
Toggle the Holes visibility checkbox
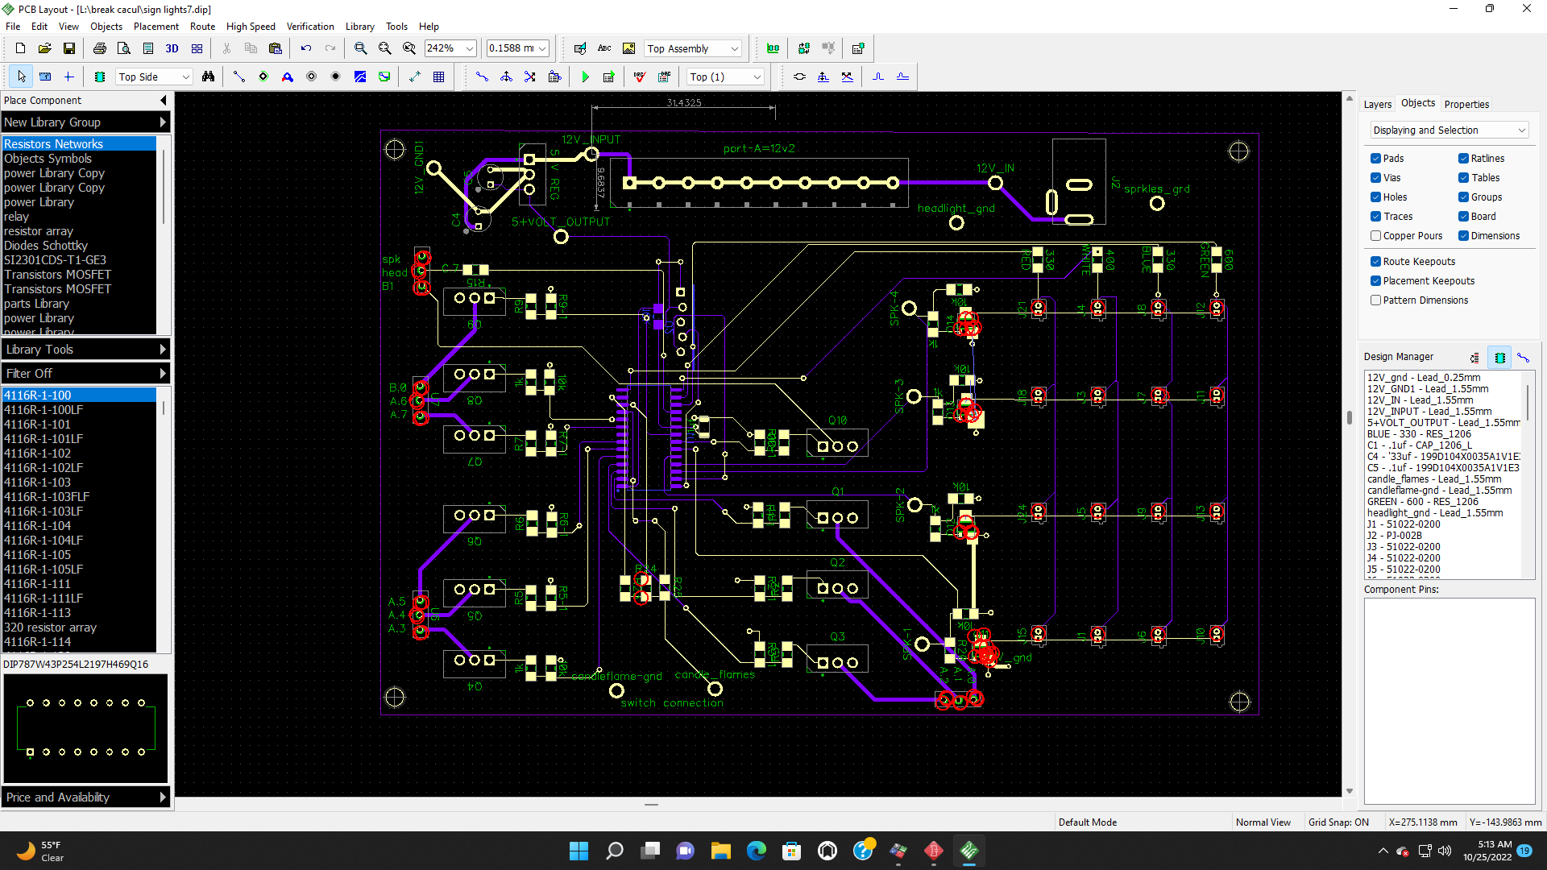coord(1376,197)
